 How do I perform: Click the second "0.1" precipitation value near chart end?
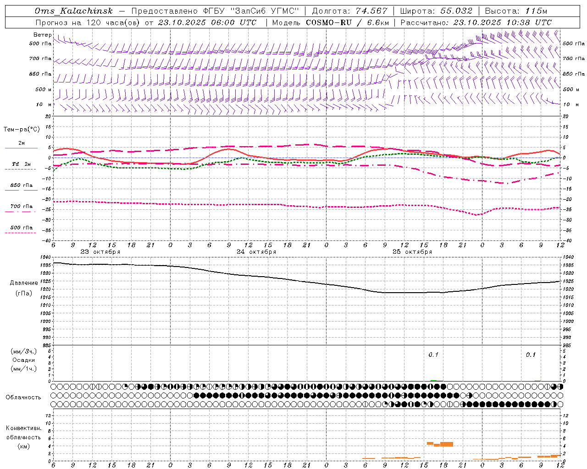coord(531,355)
